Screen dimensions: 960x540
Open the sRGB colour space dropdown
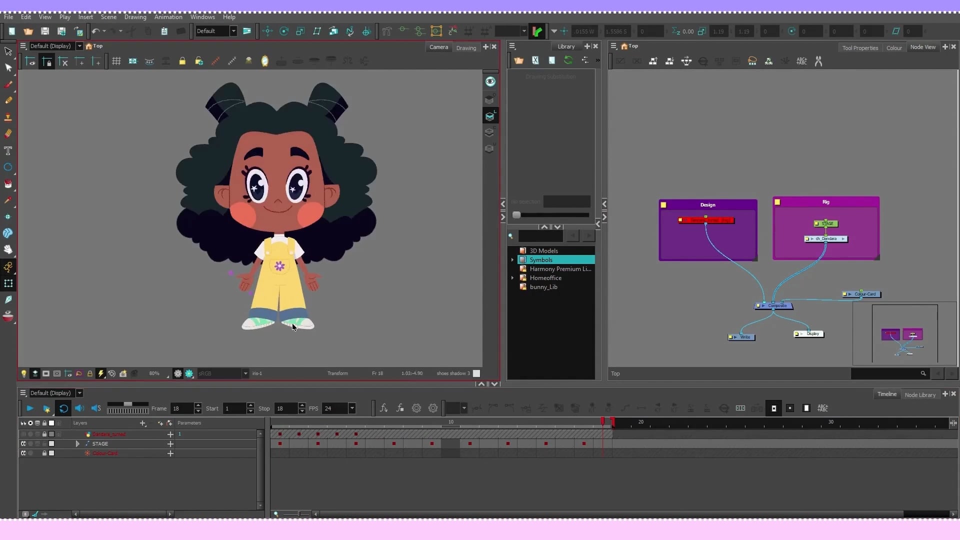(245, 373)
